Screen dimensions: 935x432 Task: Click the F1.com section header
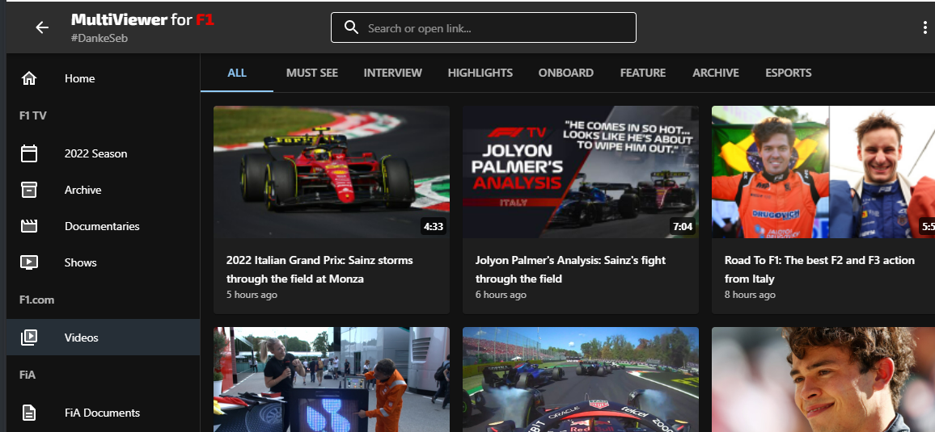point(37,300)
